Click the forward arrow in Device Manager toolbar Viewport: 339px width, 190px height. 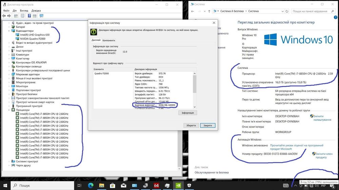[x=9, y=16]
